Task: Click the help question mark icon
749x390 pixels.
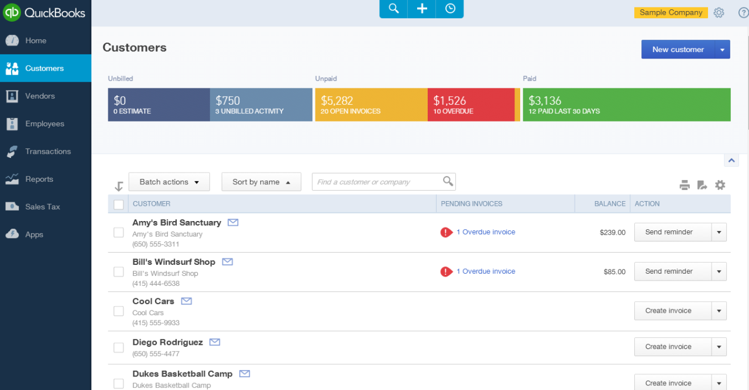Action: tap(743, 13)
